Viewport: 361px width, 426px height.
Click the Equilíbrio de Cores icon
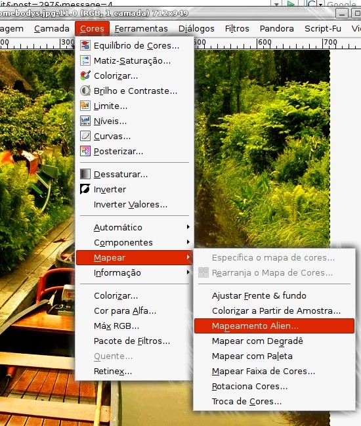(85, 45)
